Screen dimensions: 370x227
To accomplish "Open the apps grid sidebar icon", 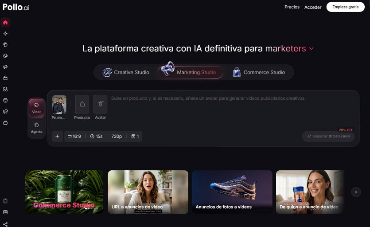I will tap(5, 89).
